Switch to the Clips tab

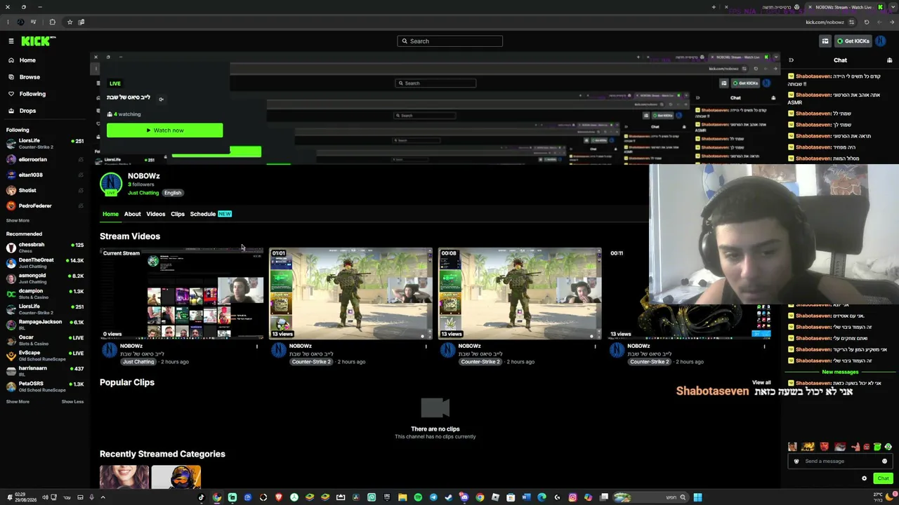click(x=178, y=214)
